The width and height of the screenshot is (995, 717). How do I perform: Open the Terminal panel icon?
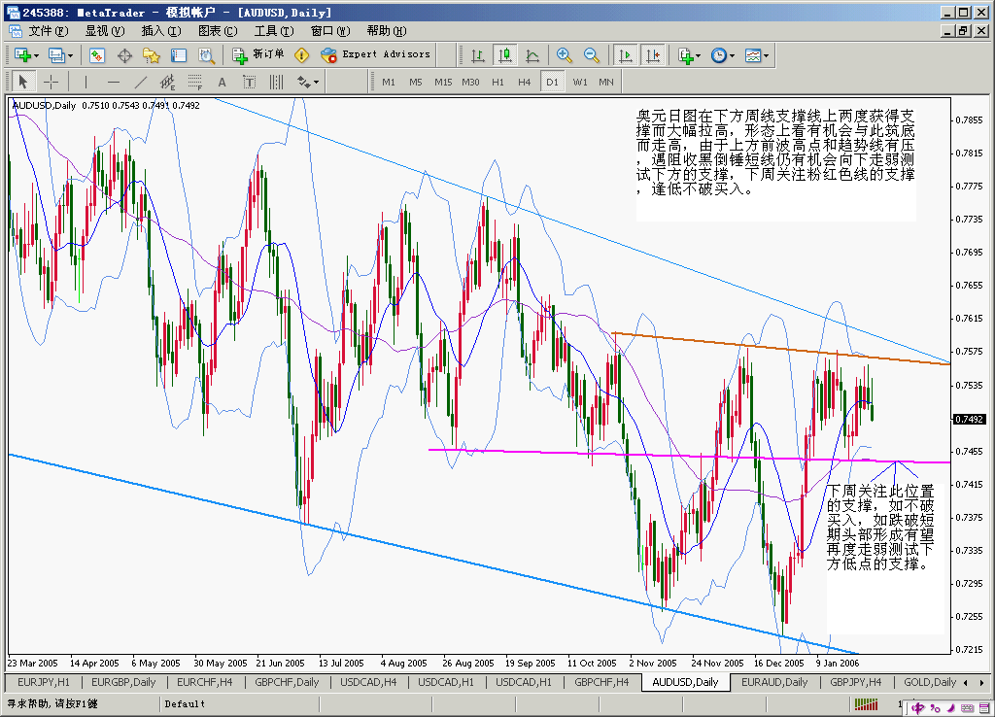pyautogui.click(x=179, y=55)
